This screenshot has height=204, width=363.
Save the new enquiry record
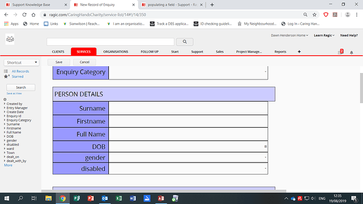[x=59, y=62]
